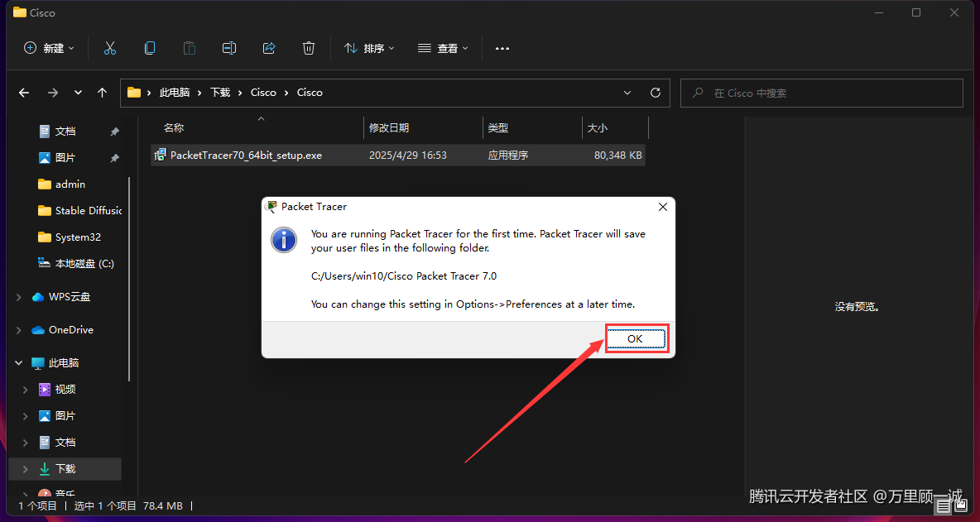
Task: Close the Packet Tracer dialog with X
Action: tap(662, 207)
